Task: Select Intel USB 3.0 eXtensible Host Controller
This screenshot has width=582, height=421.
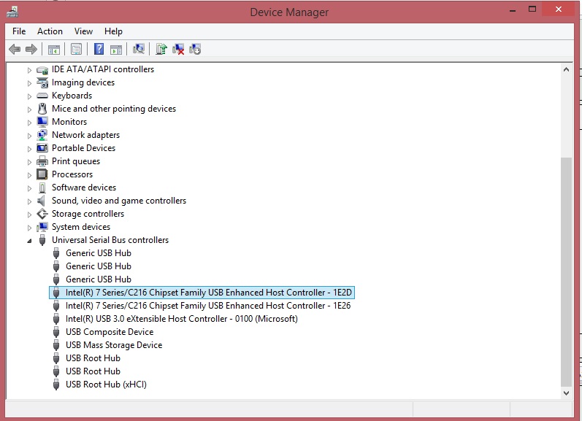Action: pyautogui.click(x=181, y=319)
